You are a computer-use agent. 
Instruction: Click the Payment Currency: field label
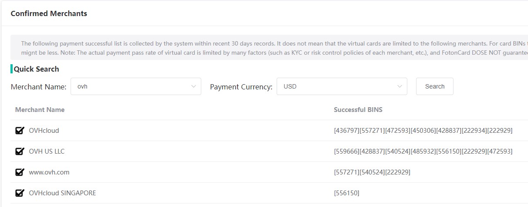pos(241,86)
